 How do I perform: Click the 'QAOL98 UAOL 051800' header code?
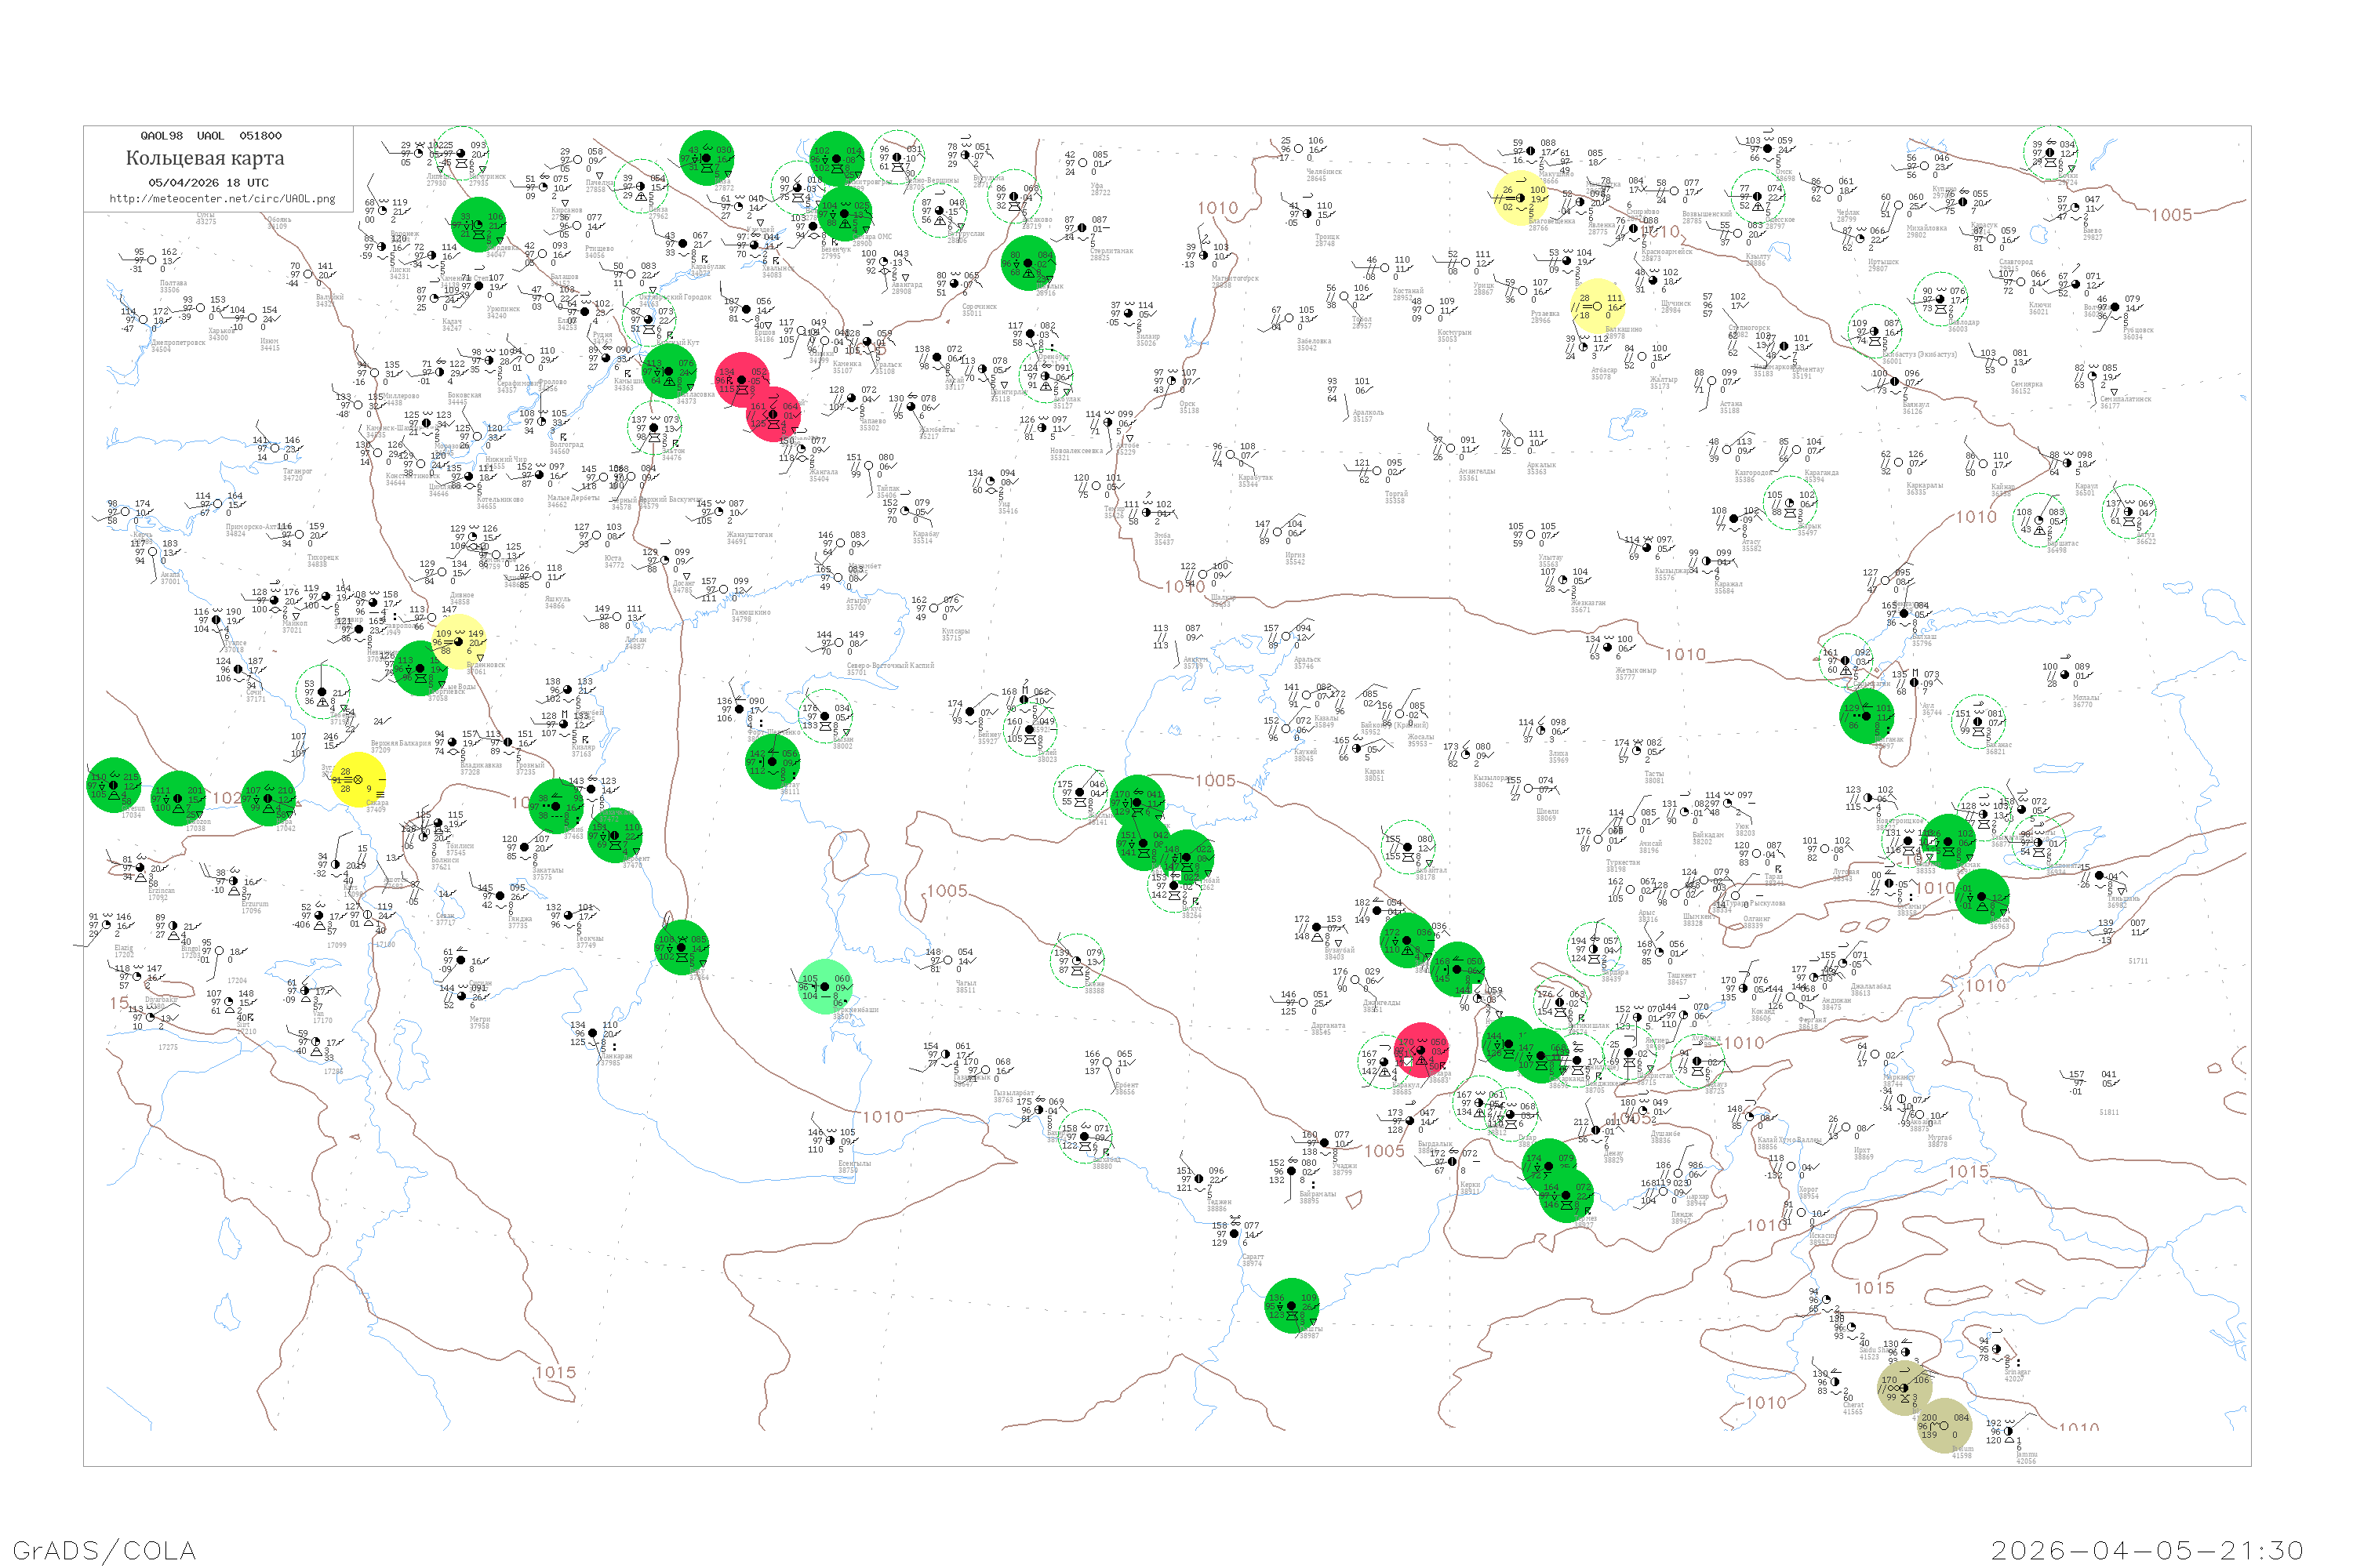tap(210, 136)
